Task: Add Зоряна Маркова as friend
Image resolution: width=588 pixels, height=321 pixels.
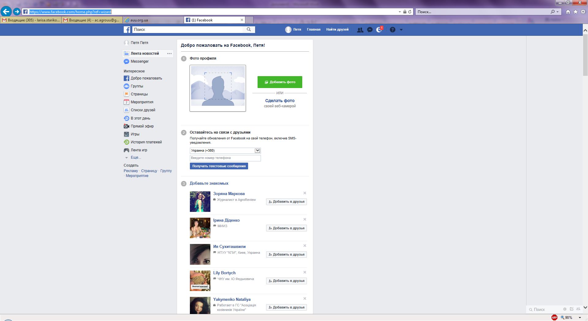Action: [x=286, y=202]
